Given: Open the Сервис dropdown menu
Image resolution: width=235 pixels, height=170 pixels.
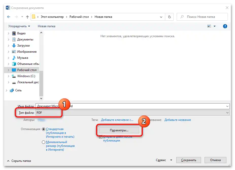Looking at the screenshot, I should pos(164,160).
